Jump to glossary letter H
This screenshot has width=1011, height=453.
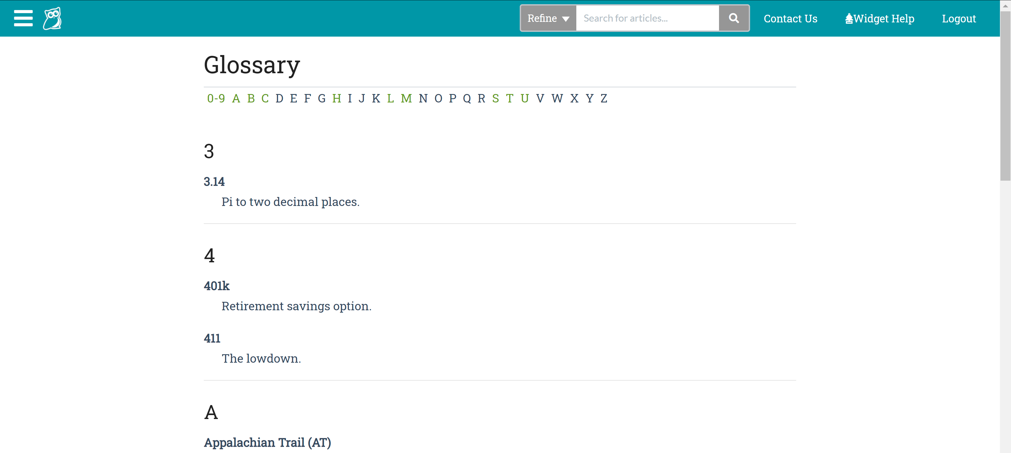pyautogui.click(x=336, y=98)
